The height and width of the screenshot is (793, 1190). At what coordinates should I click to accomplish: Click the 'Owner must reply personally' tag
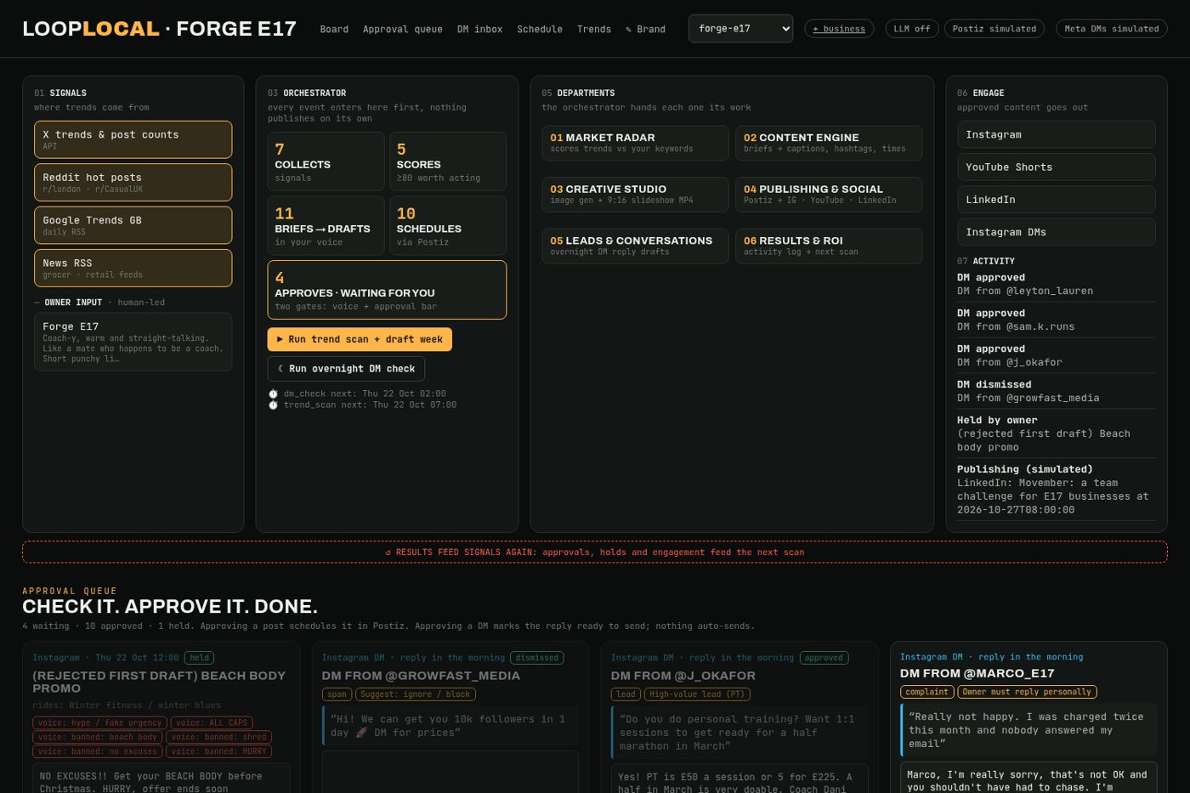1027,692
